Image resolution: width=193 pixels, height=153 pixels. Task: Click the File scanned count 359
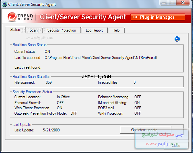click(49, 82)
